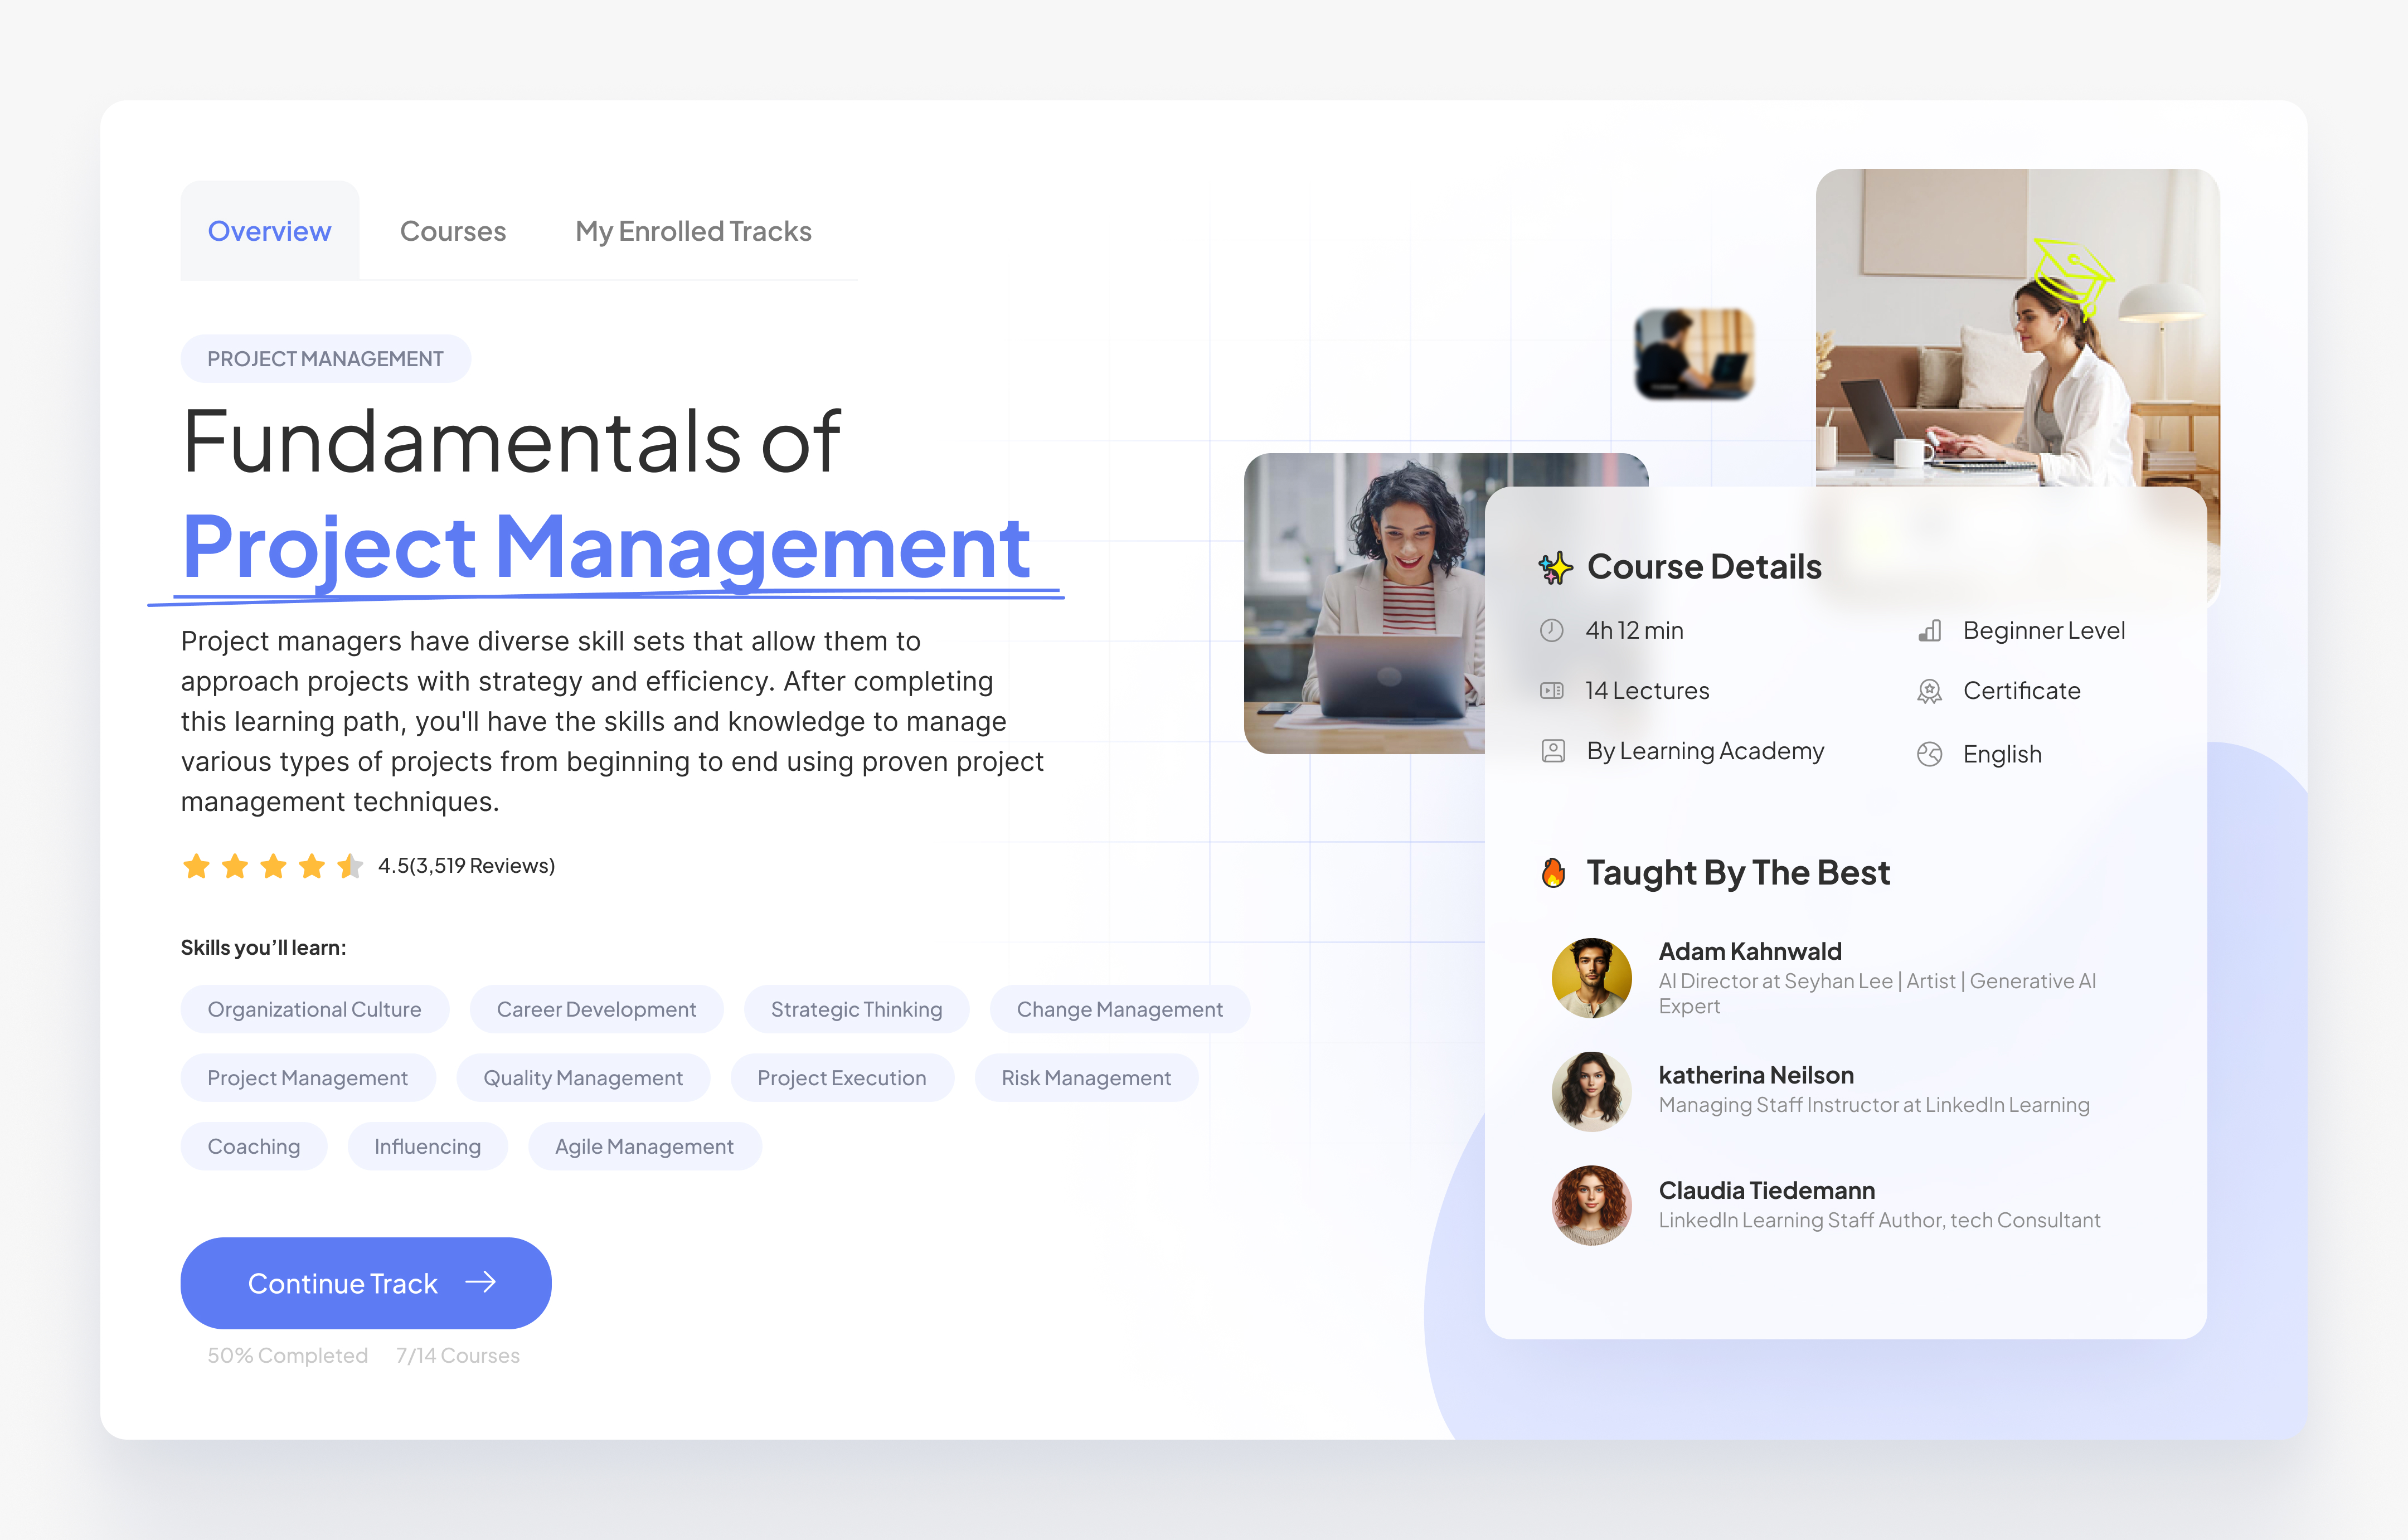Select the Influencing skill chip
2408x1540 pixels.
point(427,1146)
